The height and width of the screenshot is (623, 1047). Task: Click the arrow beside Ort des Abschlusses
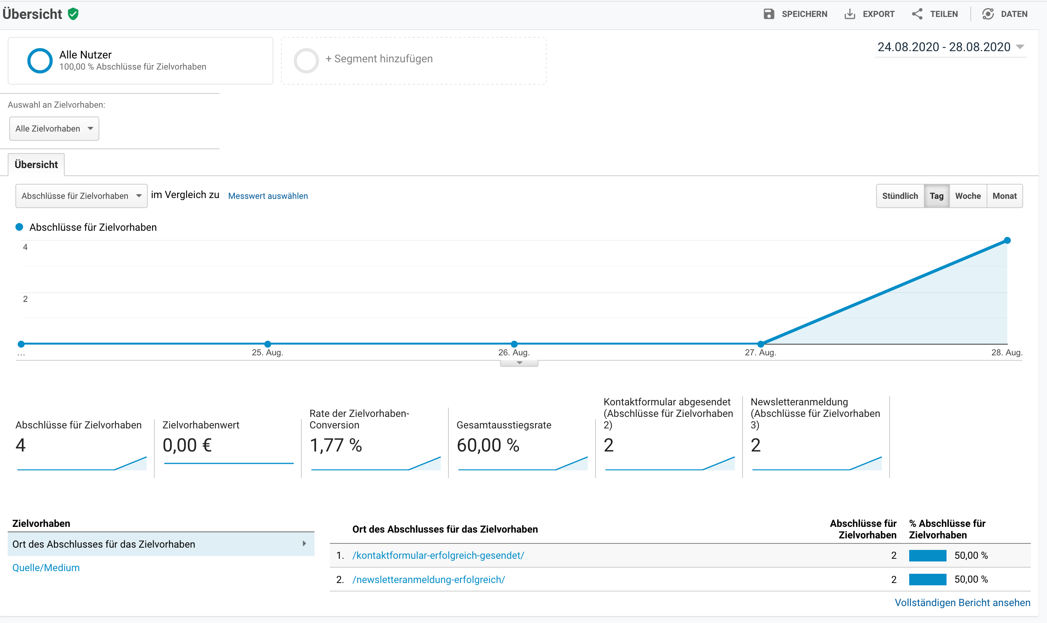[304, 544]
